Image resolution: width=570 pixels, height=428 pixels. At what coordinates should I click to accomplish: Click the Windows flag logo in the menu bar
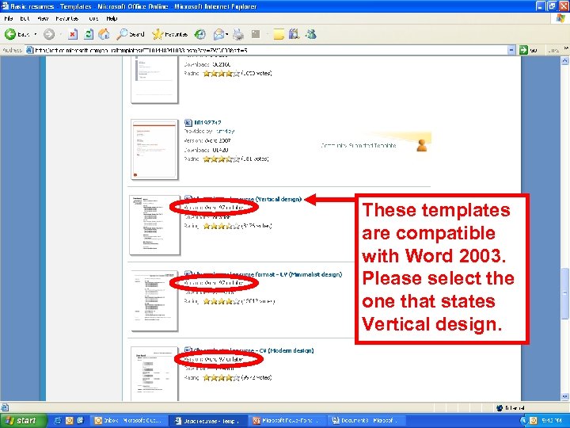pos(560,18)
